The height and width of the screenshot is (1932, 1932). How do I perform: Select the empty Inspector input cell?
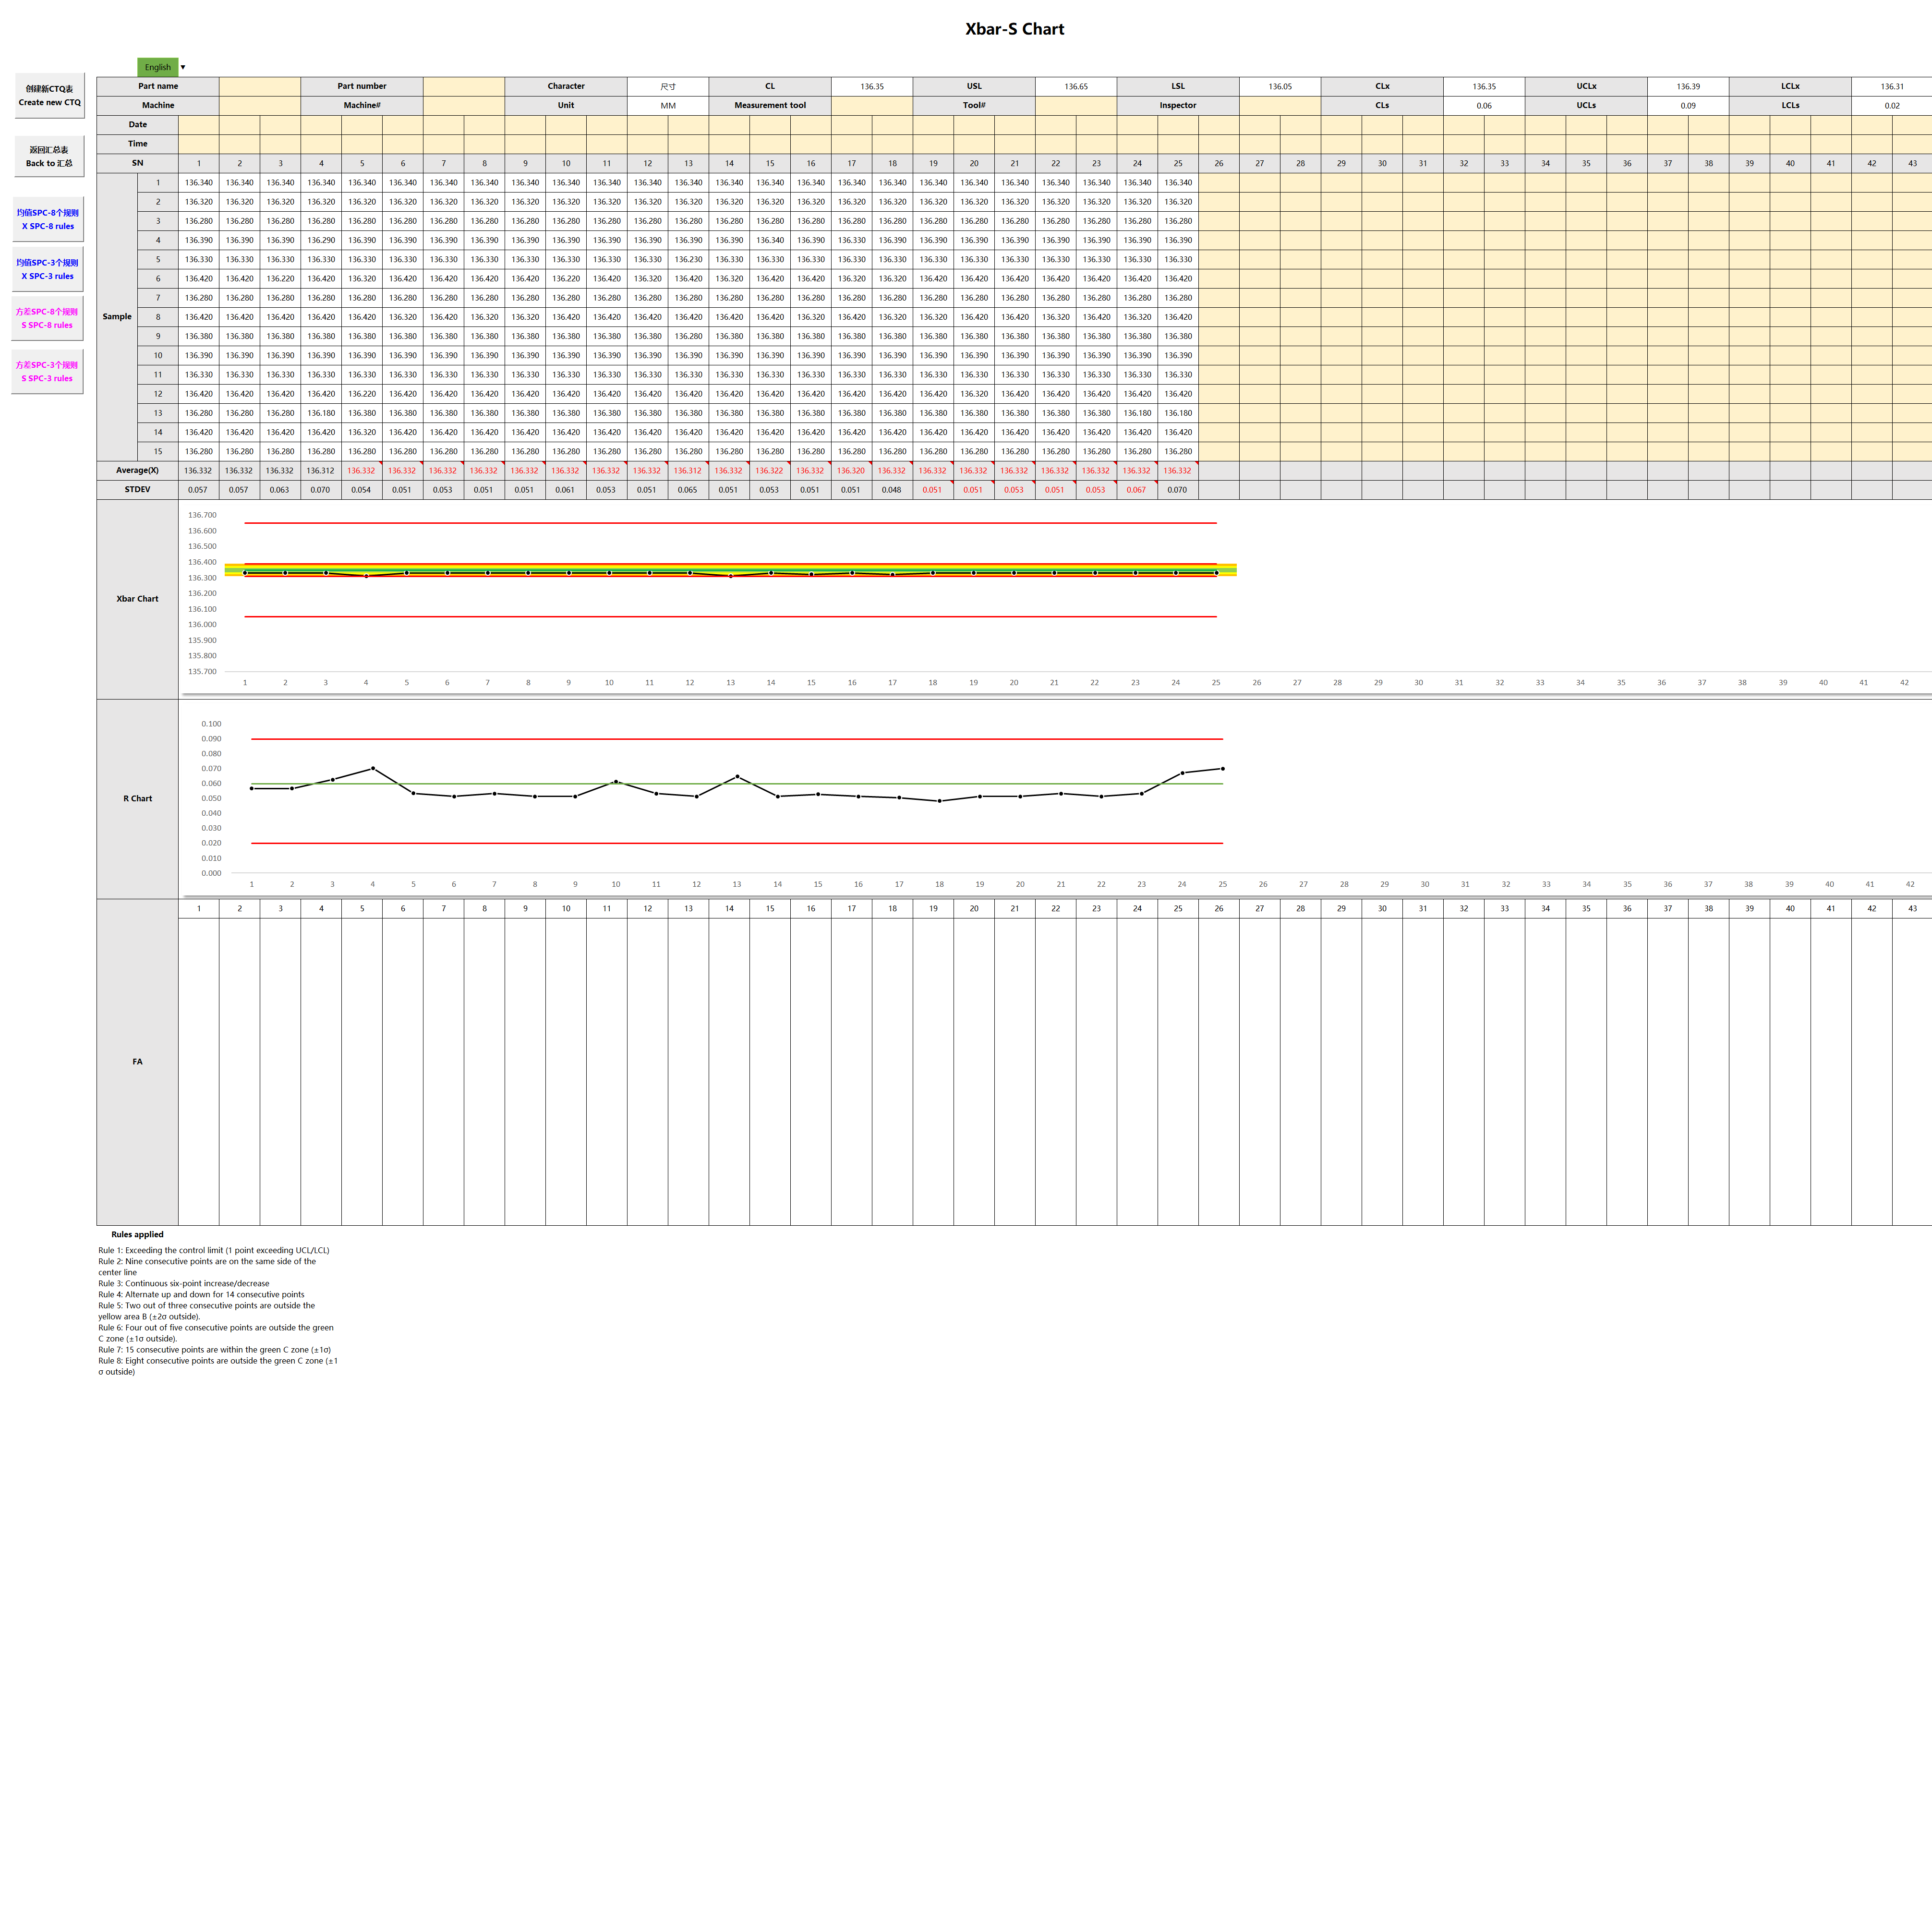[x=1280, y=105]
